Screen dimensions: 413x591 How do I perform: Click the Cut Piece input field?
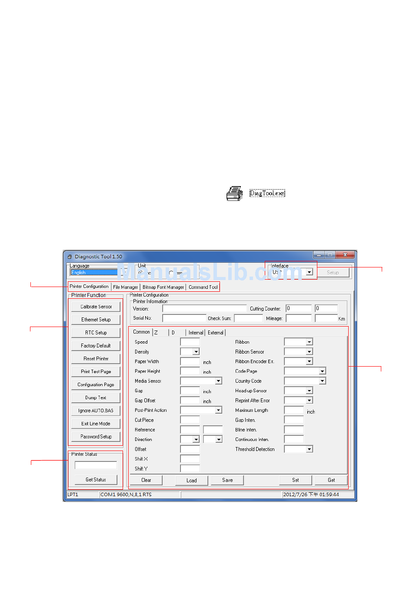[x=190, y=420]
